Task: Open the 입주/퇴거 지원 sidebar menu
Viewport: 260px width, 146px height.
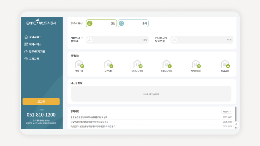Action: pos(35,51)
